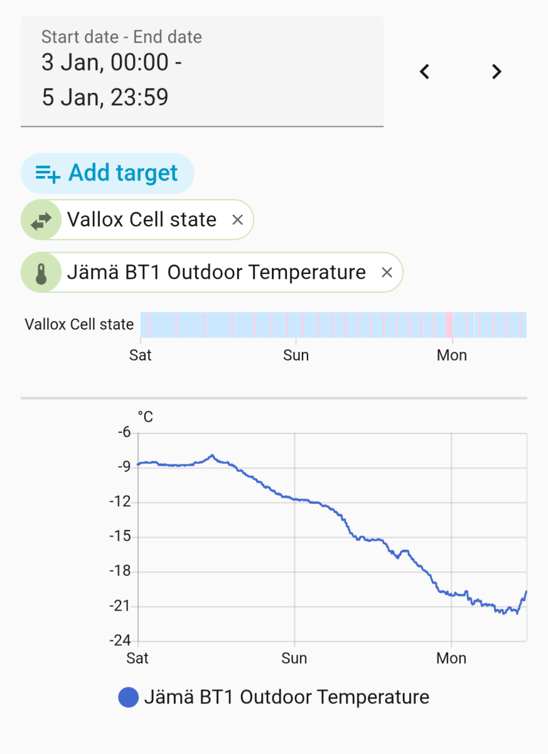Click the thermometer icon on Jämä chip
Viewport: 548px width, 754px height.
41,273
